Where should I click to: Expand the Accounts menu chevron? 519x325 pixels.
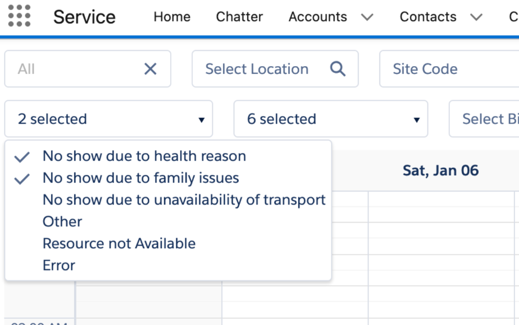367,17
